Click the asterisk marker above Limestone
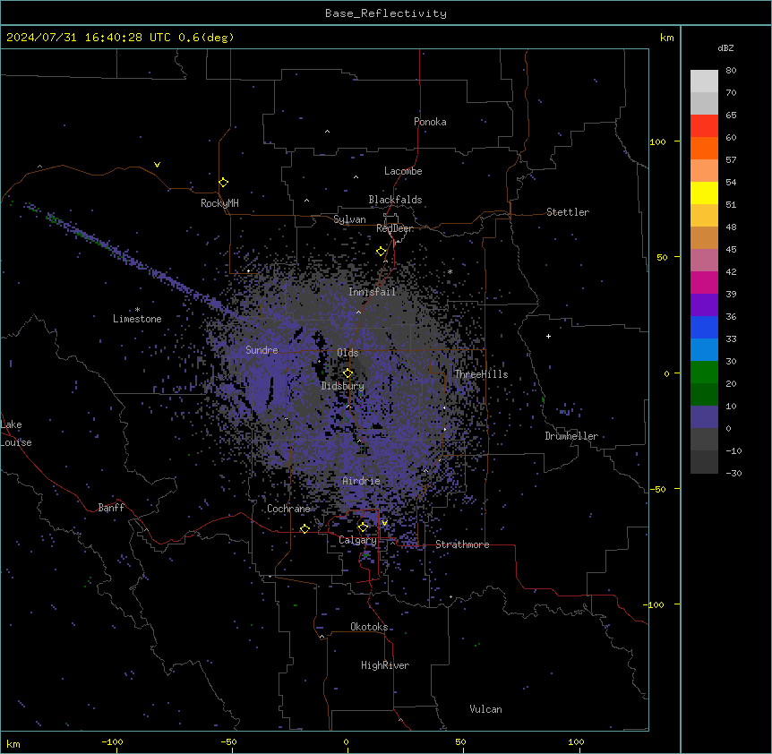The height and width of the screenshot is (754, 772). click(x=137, y=310)
